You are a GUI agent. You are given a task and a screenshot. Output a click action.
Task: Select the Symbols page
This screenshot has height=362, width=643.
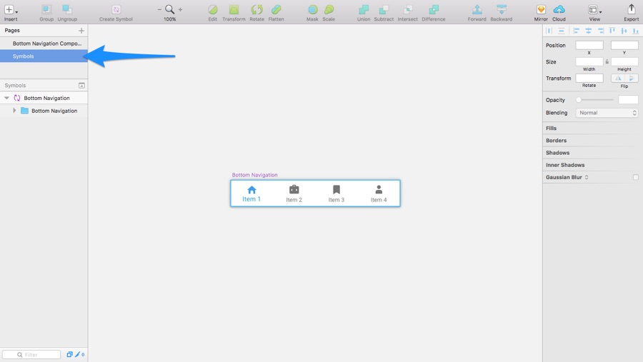pyautogui.click(x=44, y=56)
